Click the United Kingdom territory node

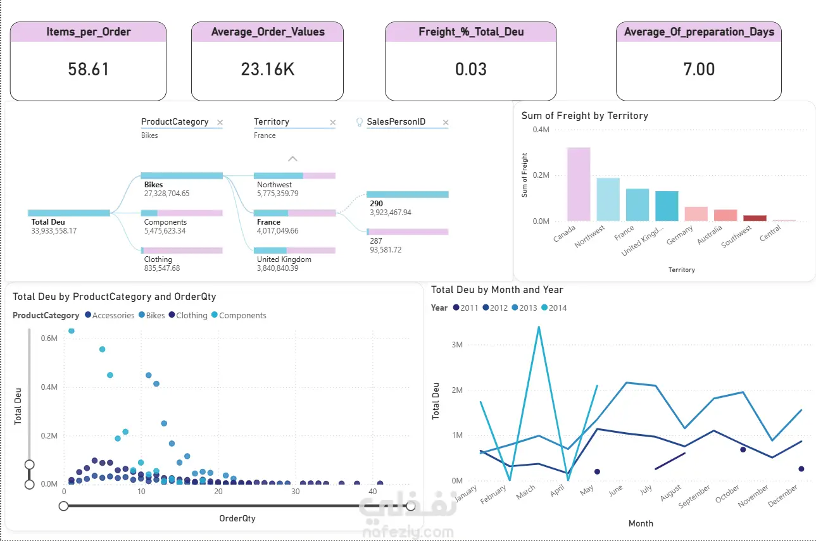coord(294,251)
